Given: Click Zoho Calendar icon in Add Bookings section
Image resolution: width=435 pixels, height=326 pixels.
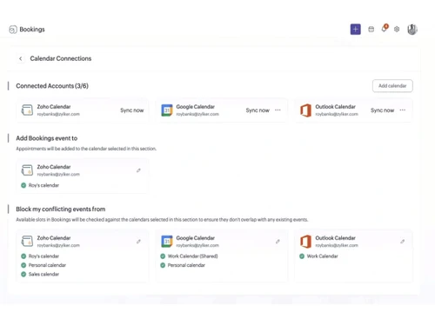Looking at the screenshot, I should (28, 170).
